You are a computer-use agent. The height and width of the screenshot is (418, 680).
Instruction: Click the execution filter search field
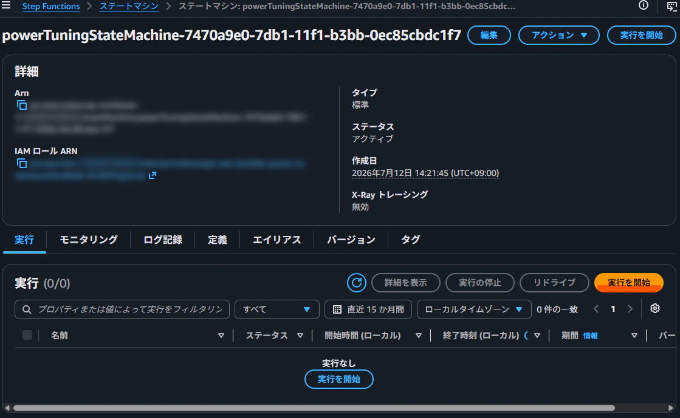coord(122,309)
